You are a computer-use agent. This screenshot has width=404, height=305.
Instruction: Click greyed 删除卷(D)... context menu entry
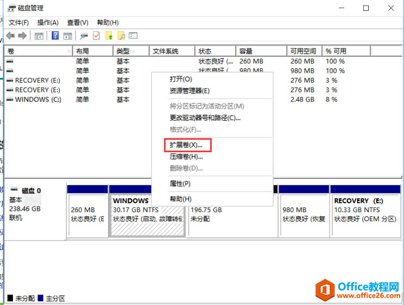pos(186,168)
